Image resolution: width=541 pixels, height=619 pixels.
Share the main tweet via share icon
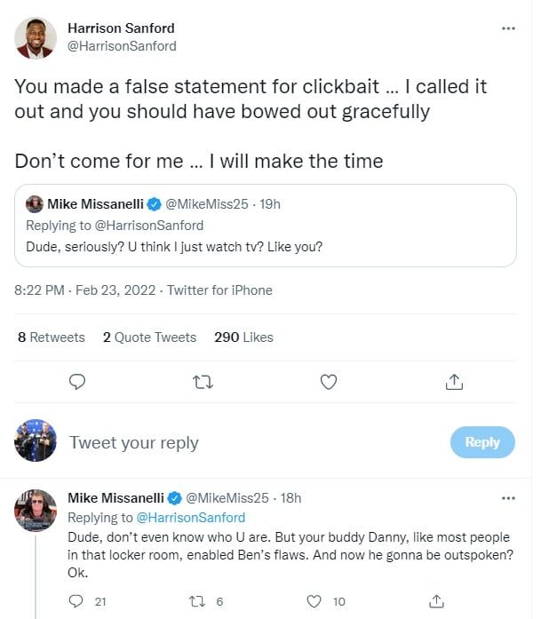(x=454, y=381)
